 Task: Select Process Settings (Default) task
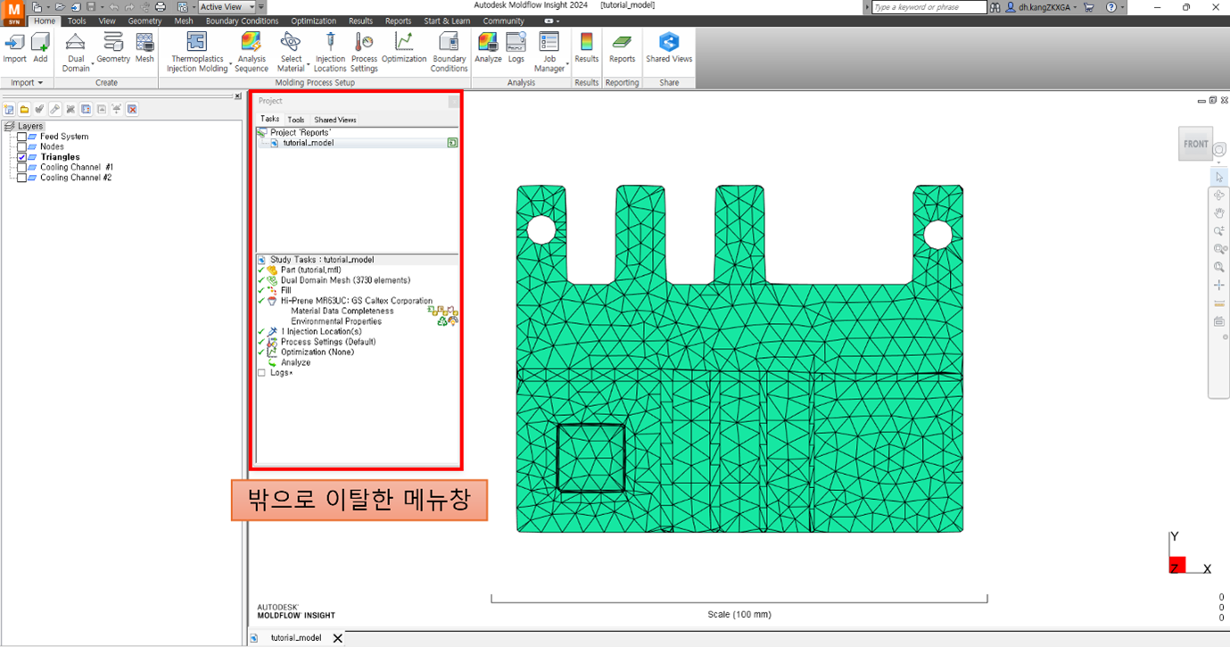328,342
